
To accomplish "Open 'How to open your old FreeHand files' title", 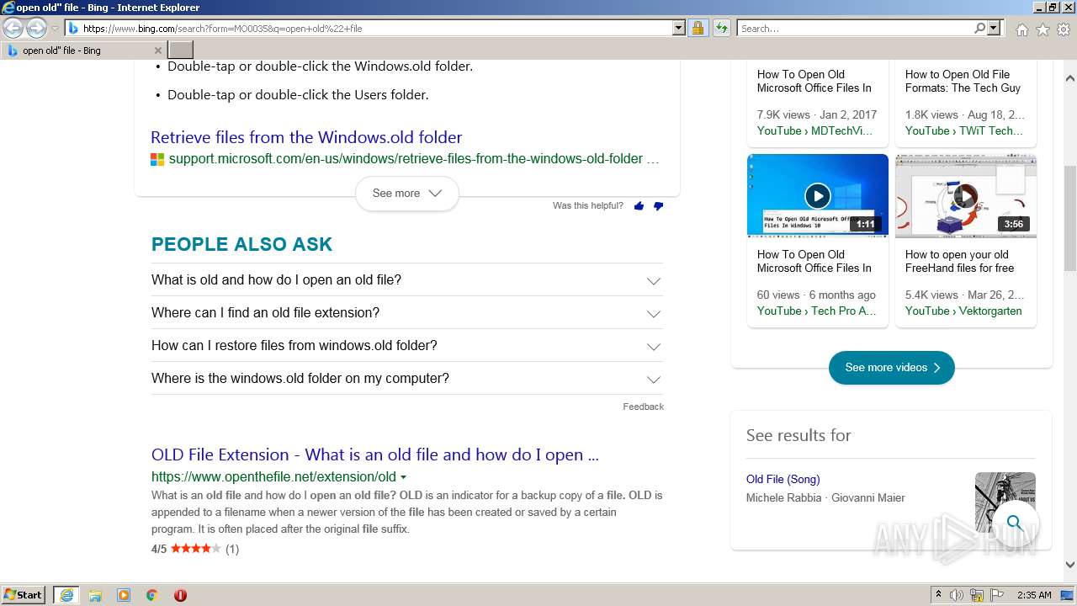I will point(959,261).
